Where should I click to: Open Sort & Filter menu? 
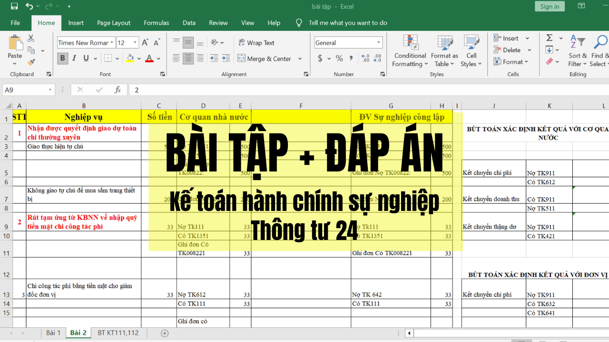[x=578, y=50]
